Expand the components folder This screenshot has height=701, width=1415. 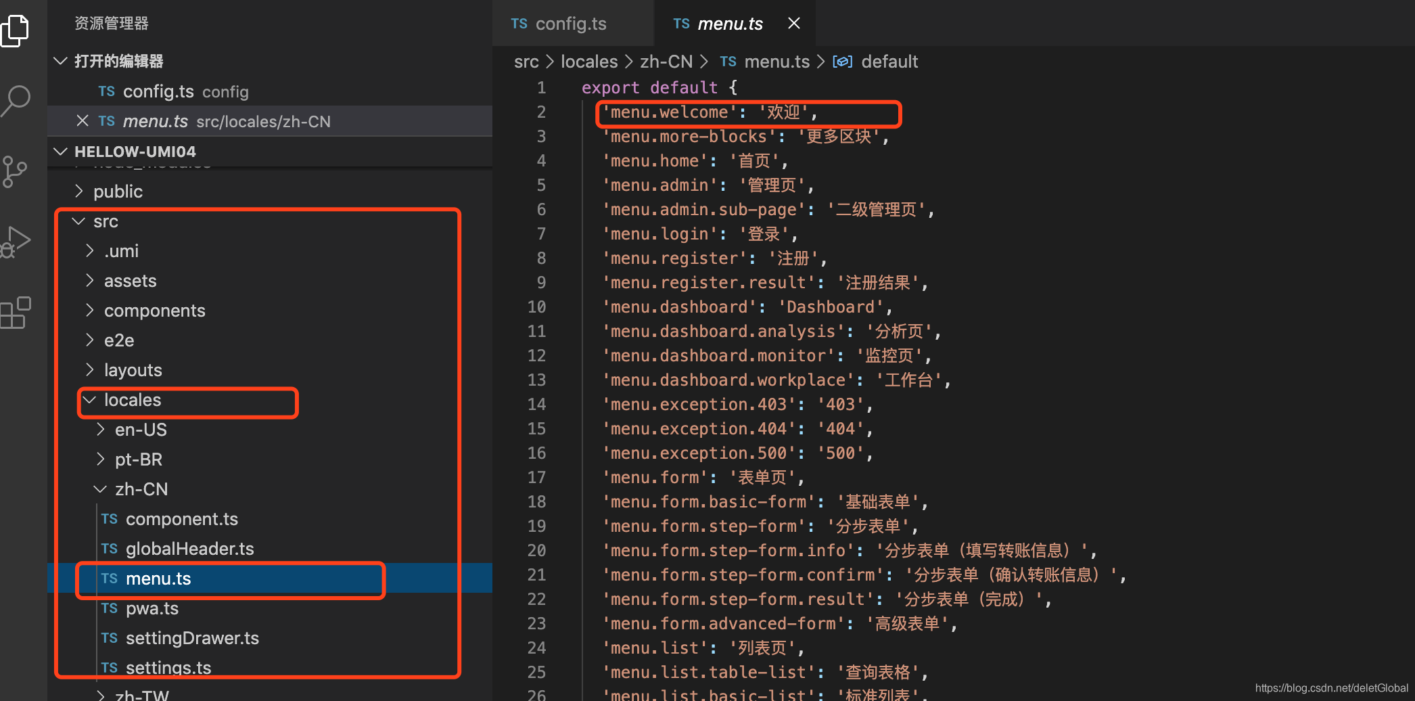(89, 311)
